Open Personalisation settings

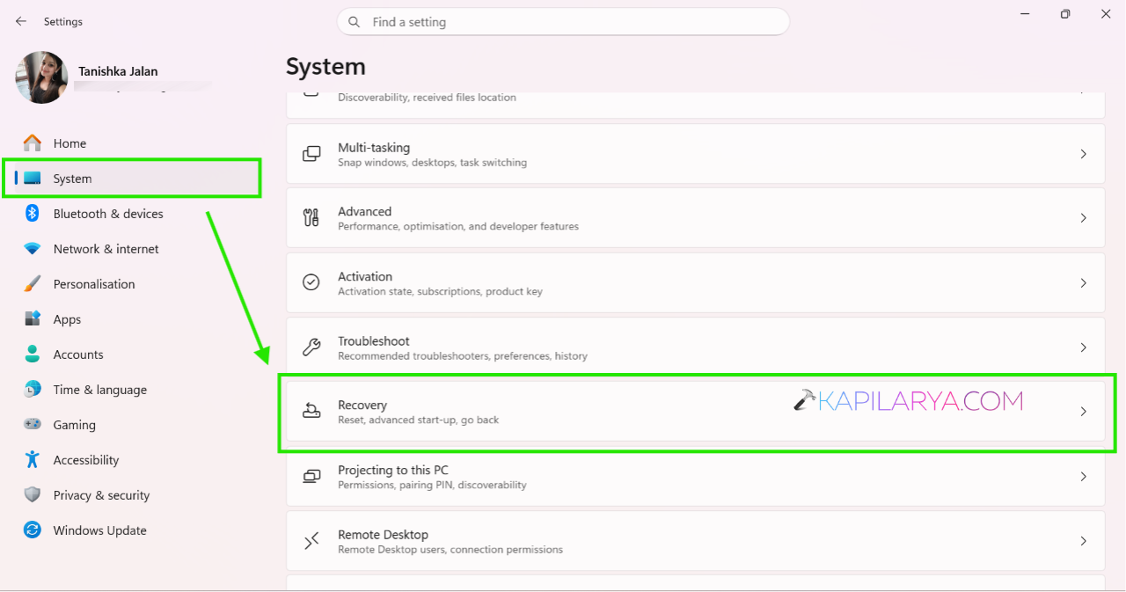[x=94, y=284]
